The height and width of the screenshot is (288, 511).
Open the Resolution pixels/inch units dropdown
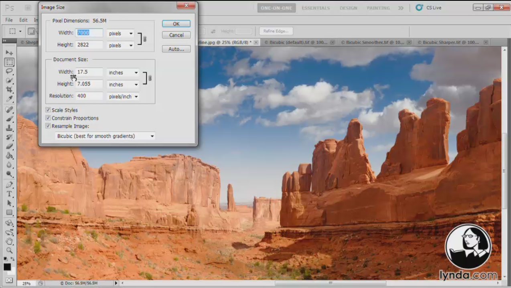(123, 96)
